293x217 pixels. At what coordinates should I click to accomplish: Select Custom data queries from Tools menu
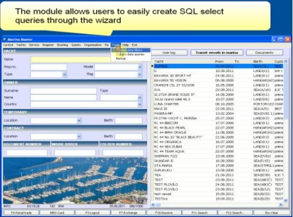click(x=131, y=54)
